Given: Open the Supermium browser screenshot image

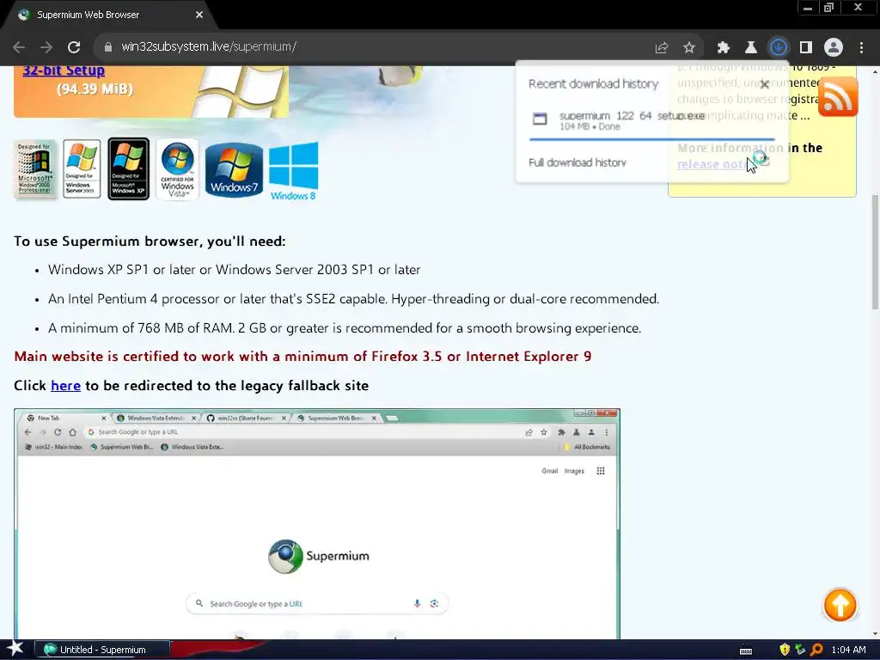Looking at the screenshot, I should 317,523.
